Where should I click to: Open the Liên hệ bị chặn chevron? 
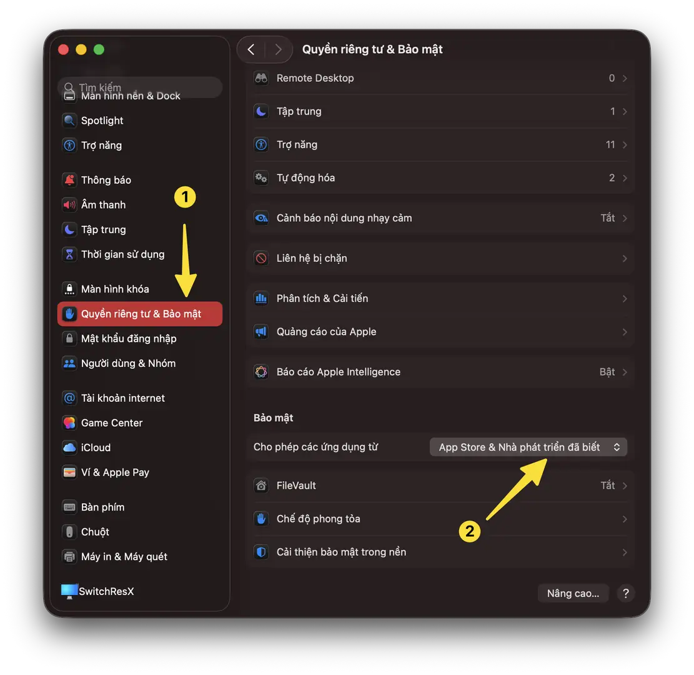(x=625, y=259)
